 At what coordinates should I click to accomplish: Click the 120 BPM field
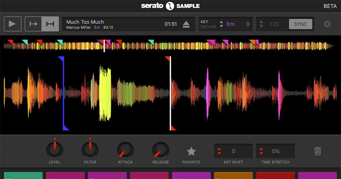pos(274,24)
